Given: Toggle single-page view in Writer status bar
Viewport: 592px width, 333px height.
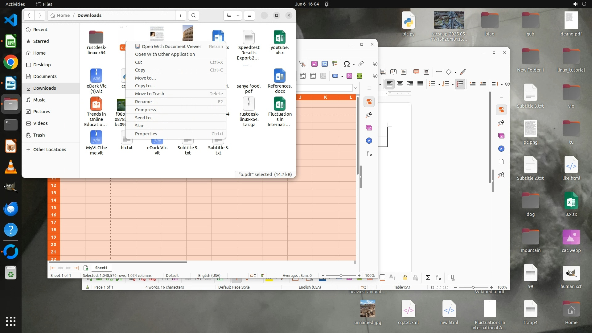Looking at the screenshot, I should pyautogui.click(x=432, y=287).
